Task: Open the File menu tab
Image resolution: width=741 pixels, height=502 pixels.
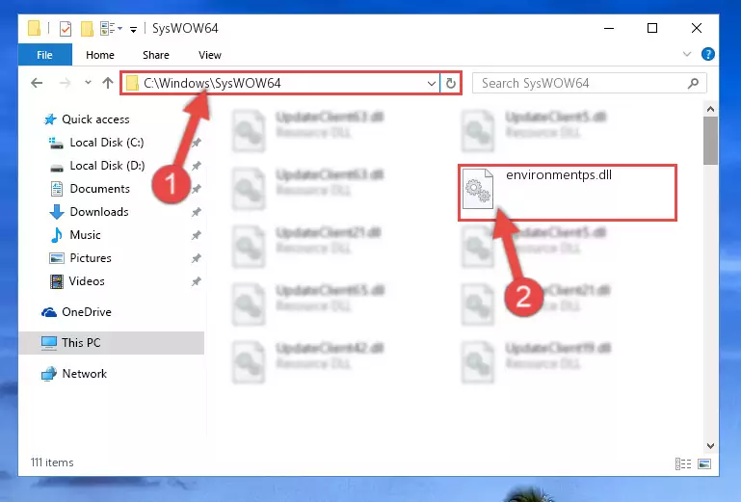Action: tap(45, 55)
